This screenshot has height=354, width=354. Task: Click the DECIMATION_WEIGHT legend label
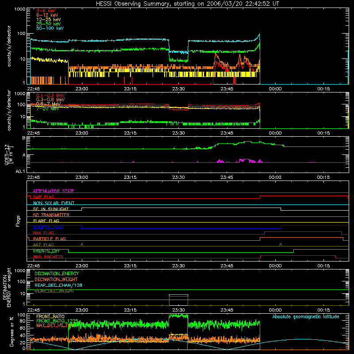(x=56, y=279)
